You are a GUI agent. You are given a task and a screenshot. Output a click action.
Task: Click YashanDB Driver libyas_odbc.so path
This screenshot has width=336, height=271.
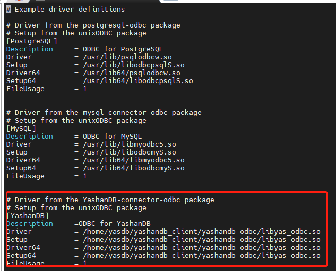[x=202, y=232]
